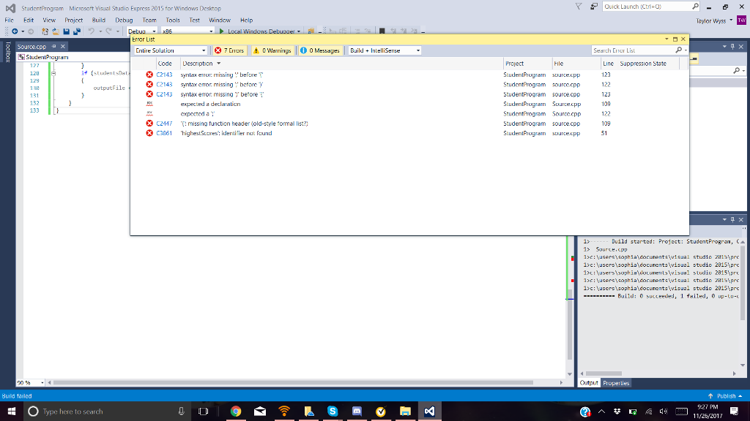Click the TW account avatar

(x=741, y=20)
